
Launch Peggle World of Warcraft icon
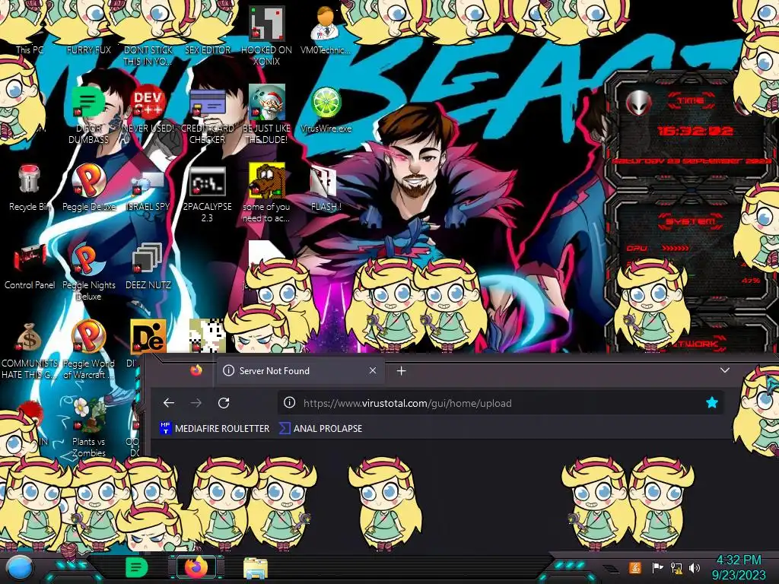(88, 350)
